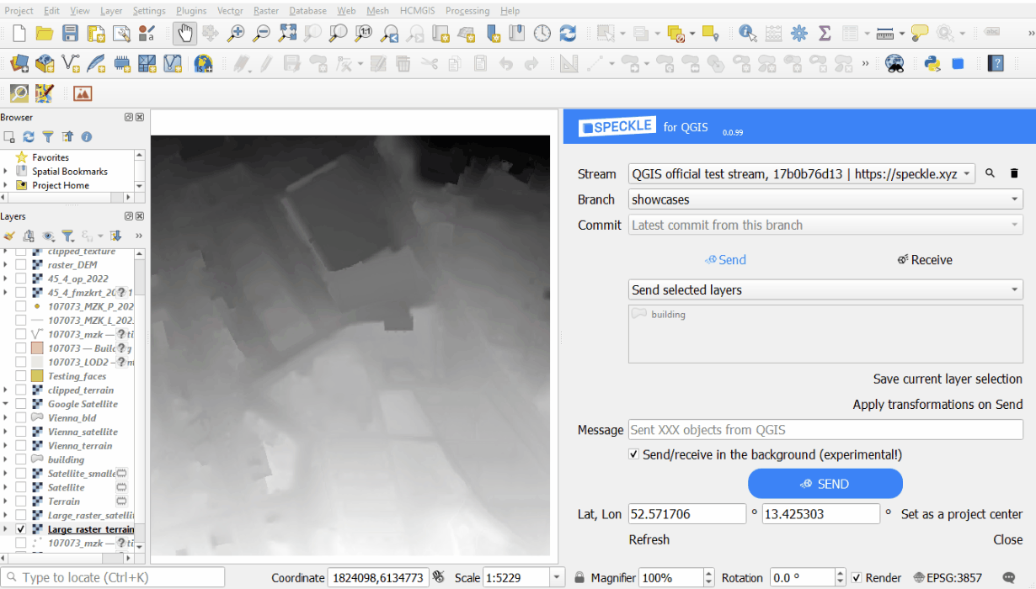Image resolution: width=1036 pixels, height=589 pixels.
Task: Click the Message text input field
Action: tap(825, 430)
